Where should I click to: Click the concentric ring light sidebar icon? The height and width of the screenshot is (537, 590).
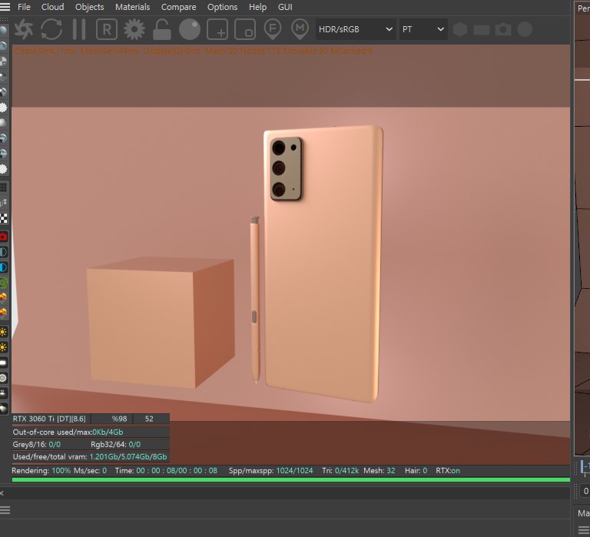3,378
